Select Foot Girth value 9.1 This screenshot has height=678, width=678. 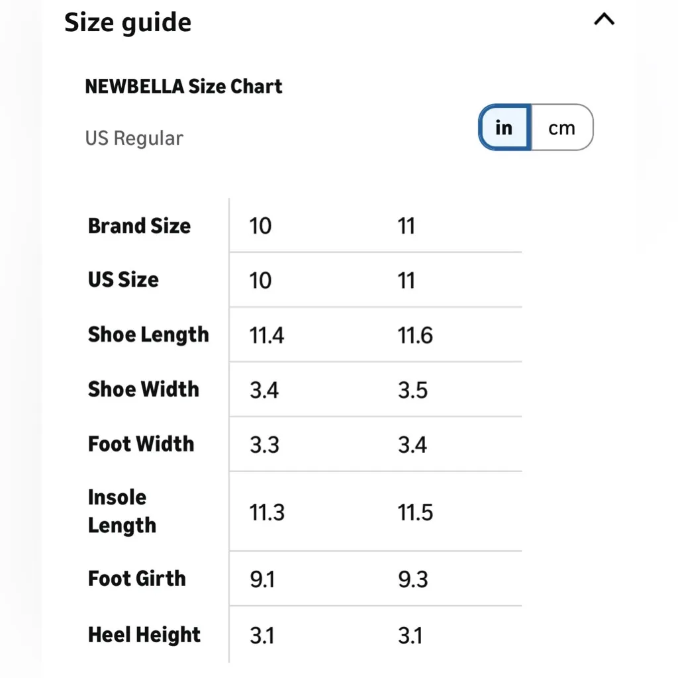click(x=263, y=579)
